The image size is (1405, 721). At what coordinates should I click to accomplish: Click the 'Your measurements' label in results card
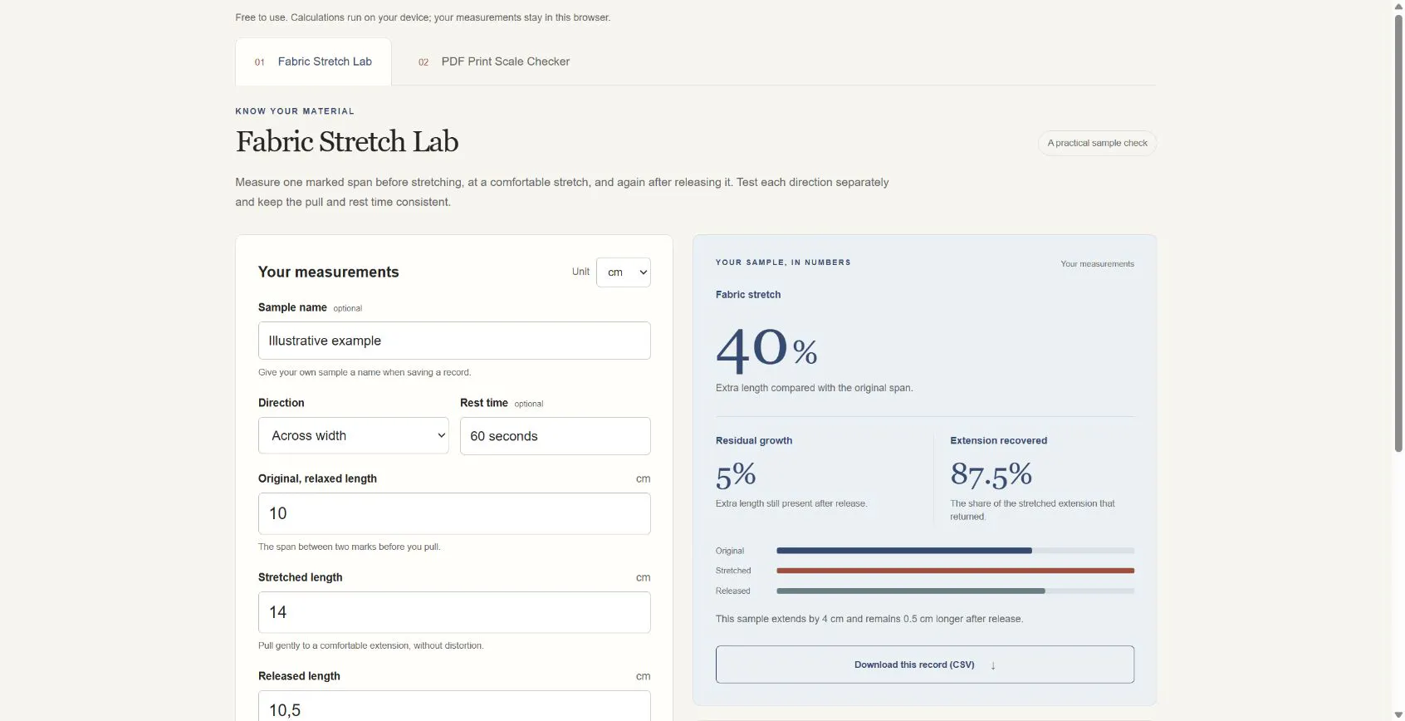[x=1097, y=263]
